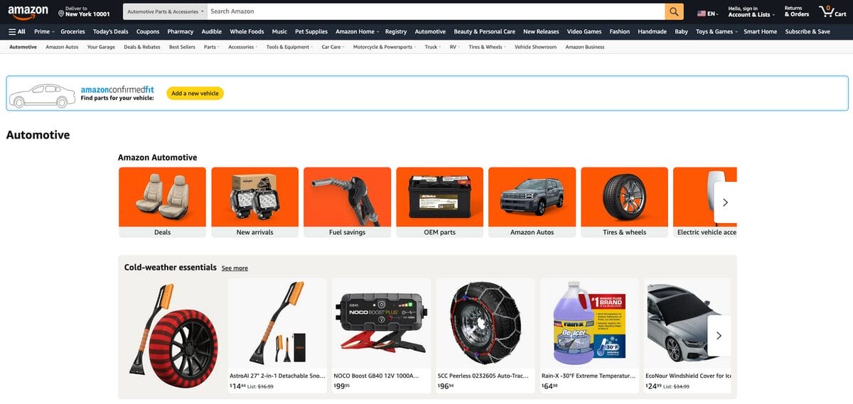Screen dimensions: 853x404
Task: Open the Fuel savings nozzle tile
Action: coord(347,202)
